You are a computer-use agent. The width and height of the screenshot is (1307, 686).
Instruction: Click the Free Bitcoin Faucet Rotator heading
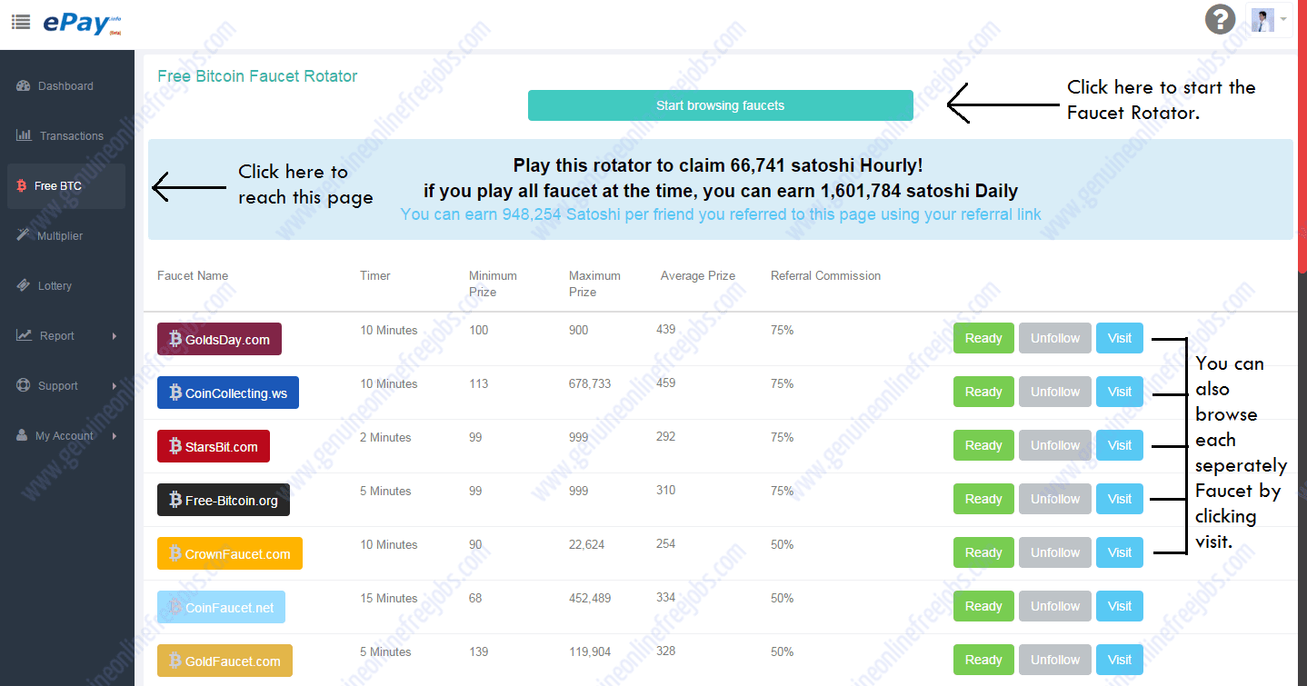[257, 76]
